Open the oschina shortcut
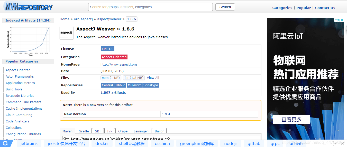The height and width of the screenshot is (147, 347). pyautogui.click(x=162, y=143)
